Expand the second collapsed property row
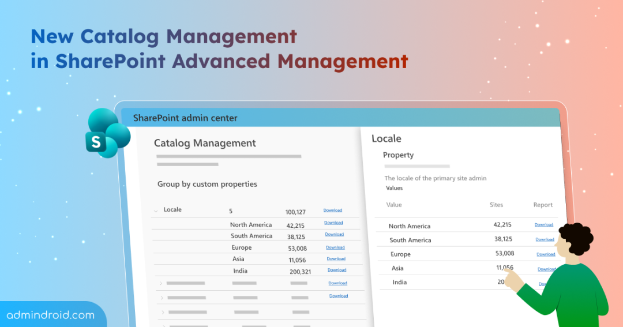Viewport: 623px width, 327px height. coord(162,298)
